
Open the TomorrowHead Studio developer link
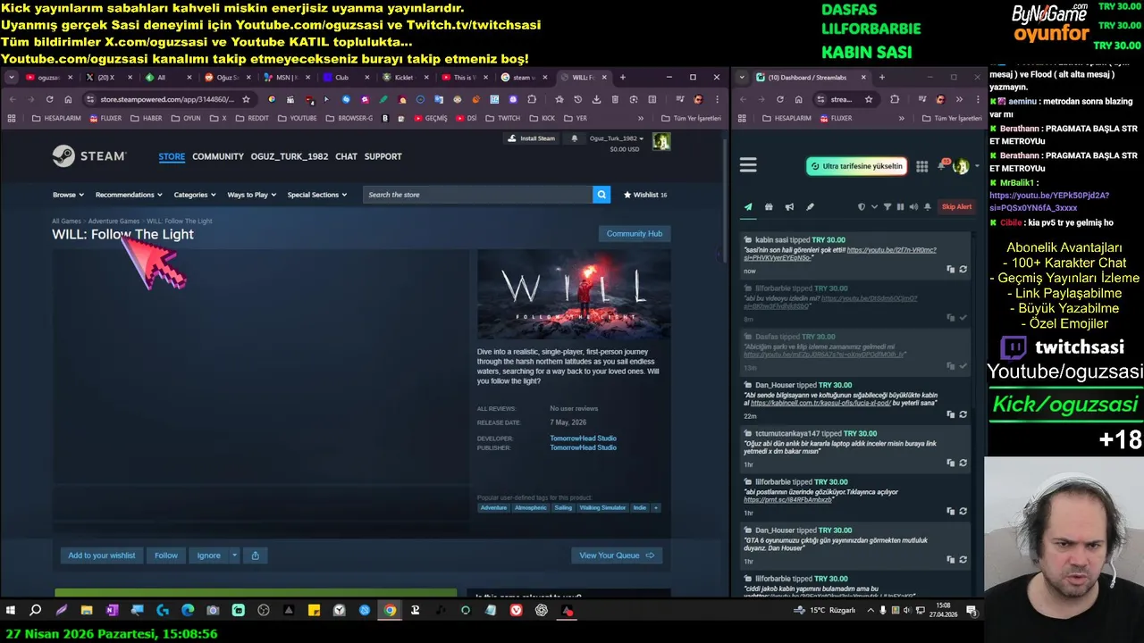point(583,438)
